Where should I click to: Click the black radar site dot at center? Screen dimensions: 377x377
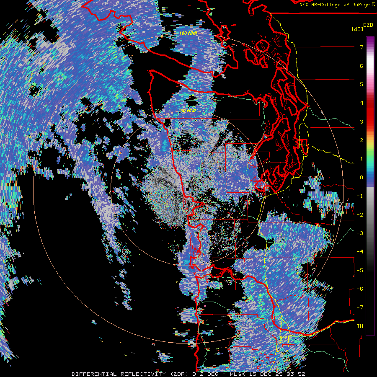[x=188, y=189]
